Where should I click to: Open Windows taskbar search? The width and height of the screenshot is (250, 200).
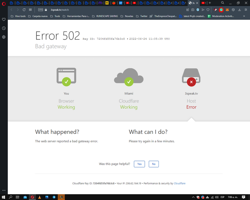(x=10, y=197)
